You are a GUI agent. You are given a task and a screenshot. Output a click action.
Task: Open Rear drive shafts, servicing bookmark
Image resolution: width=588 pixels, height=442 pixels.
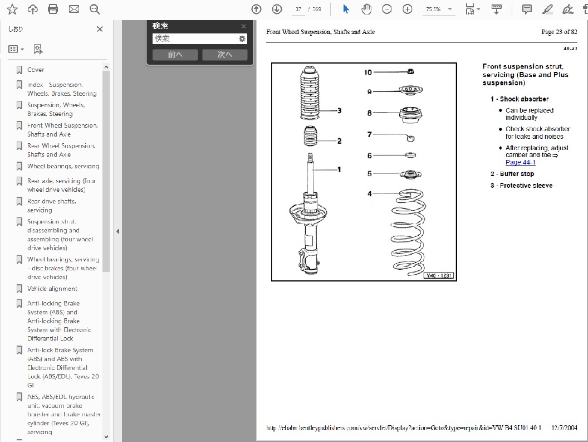click(x=52, y=206)
